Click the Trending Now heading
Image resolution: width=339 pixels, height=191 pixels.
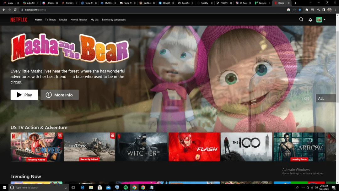pyautogui.click(x=26, y=177)
